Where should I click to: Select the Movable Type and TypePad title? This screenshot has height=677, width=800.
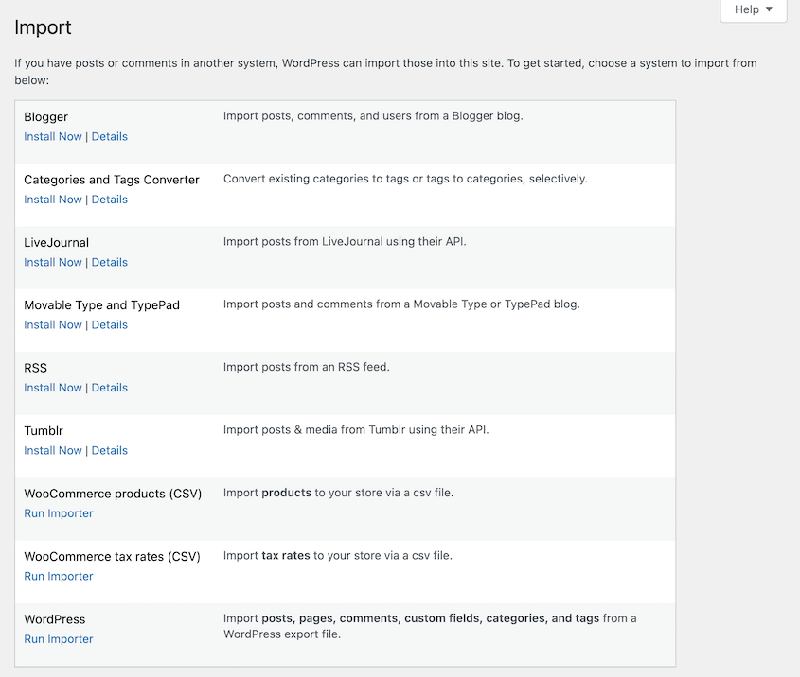102,305
